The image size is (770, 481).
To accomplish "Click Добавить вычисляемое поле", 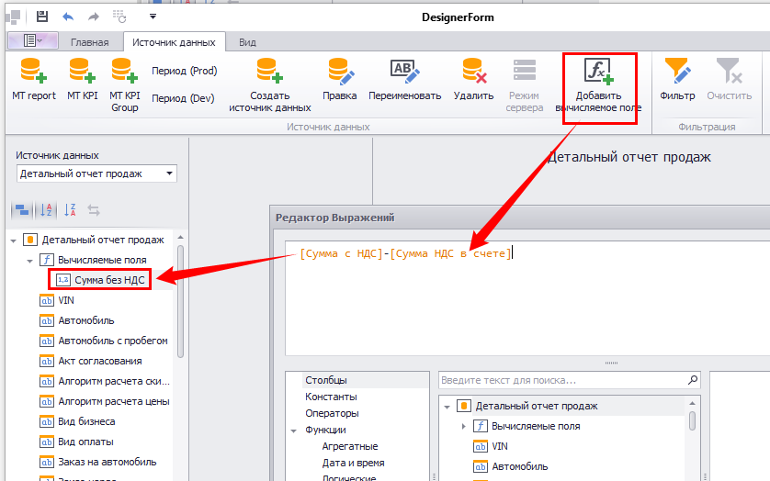I will (x=598, y=72).
